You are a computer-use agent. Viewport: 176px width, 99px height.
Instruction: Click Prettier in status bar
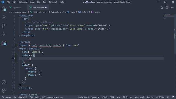(x=150, y=97)
